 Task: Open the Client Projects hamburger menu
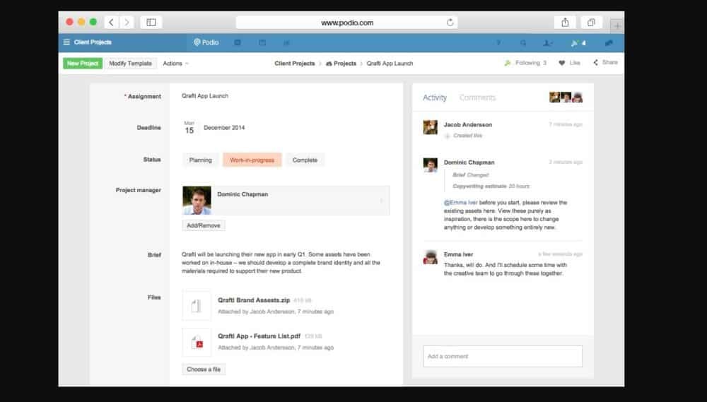coord(66,42)
